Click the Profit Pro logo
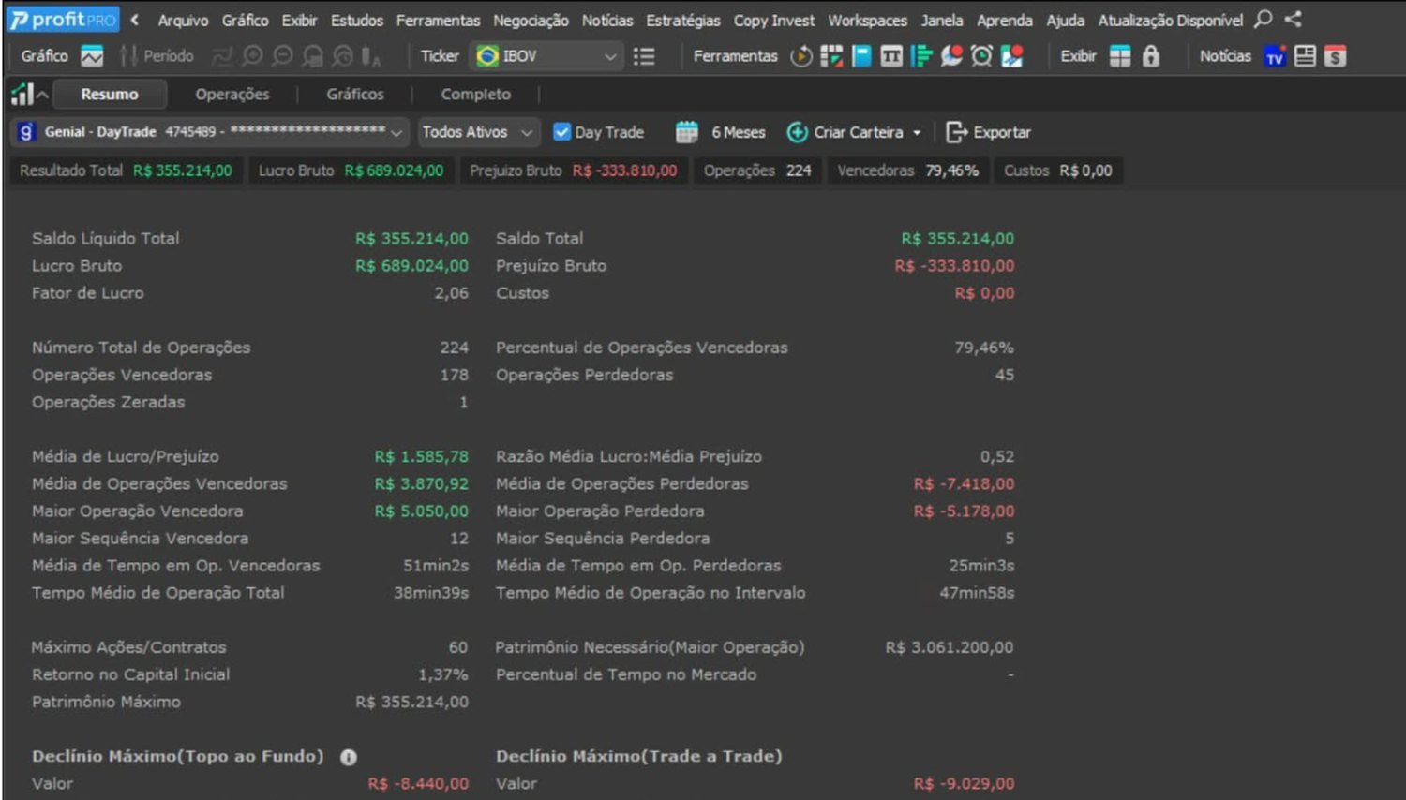The image size is (1406, 800). point(63,20)
